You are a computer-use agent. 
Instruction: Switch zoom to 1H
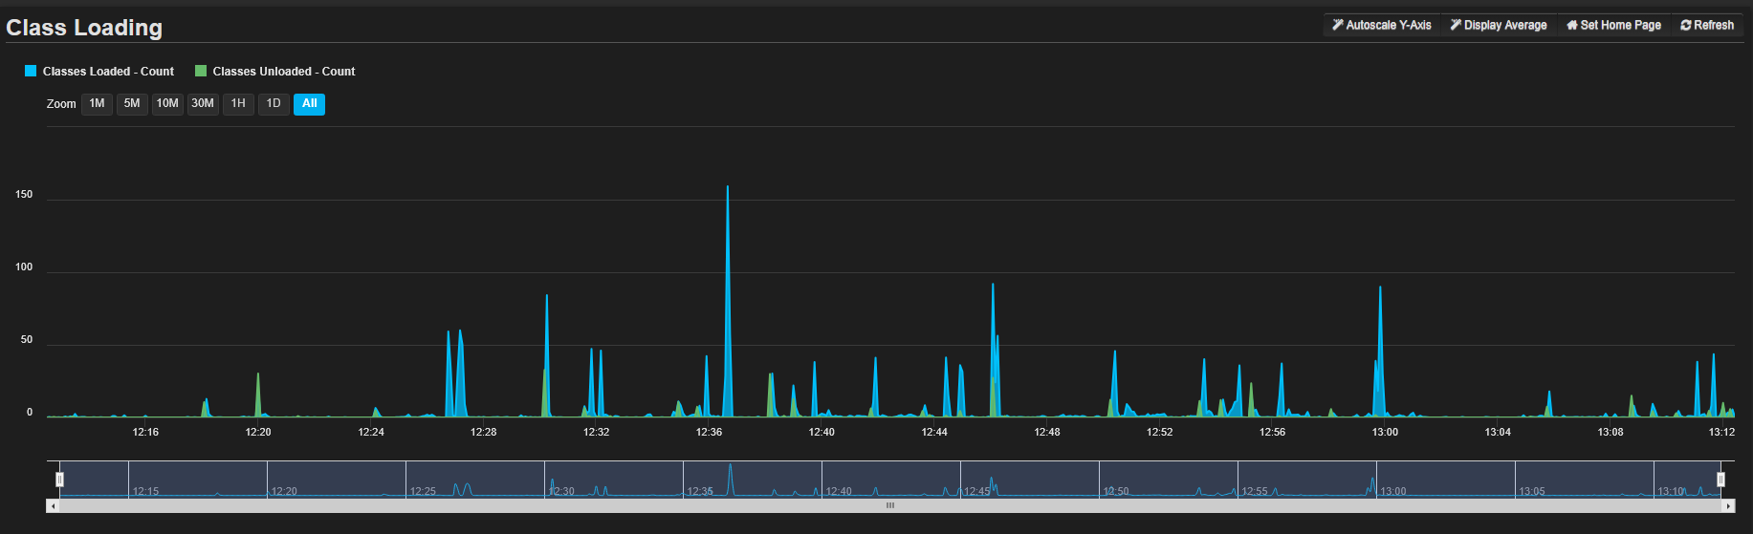[238, 104]
